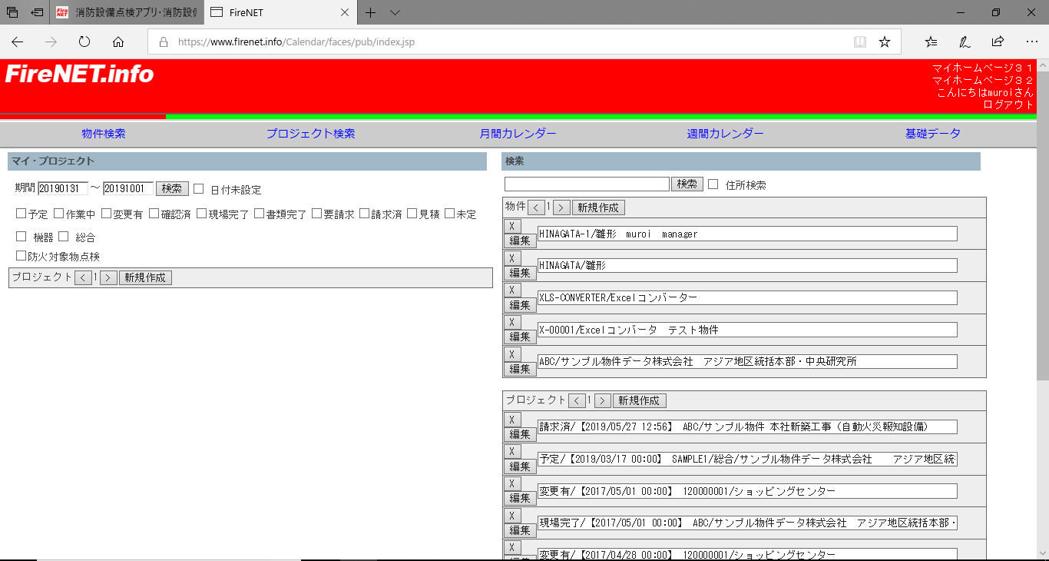Screen dimensions: 1049x561
Task: Open 月間カレンダー menu
Action: click(518, 134)
